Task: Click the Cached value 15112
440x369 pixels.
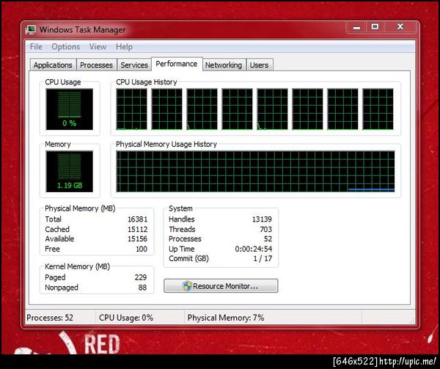Action: point(138,230)
